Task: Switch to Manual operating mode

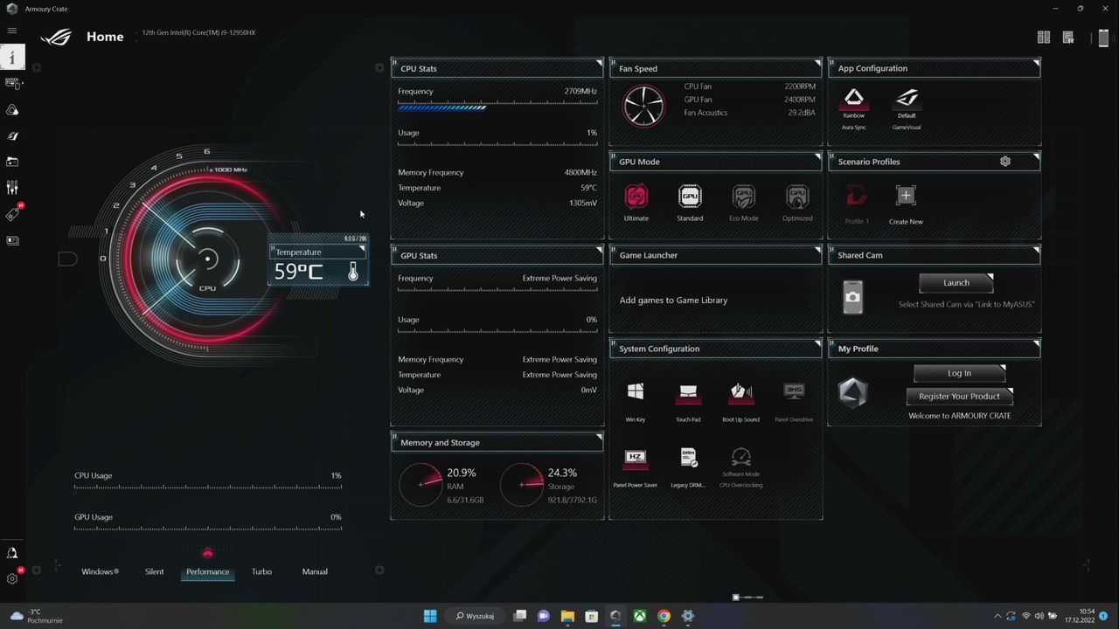Action: (315, 571)
